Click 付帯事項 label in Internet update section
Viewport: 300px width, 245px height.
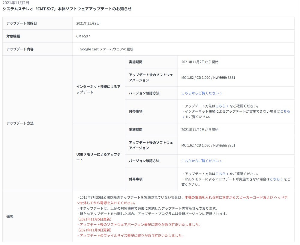136,111
